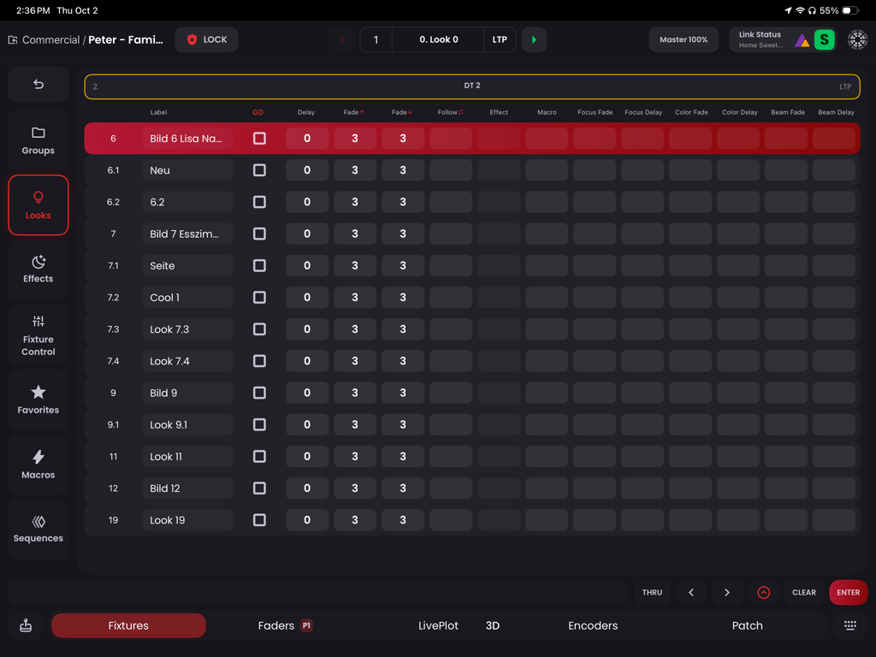Click the Master 100% intensity control
This screenshot has height=657, width=876.
click(x=684, y=39)
